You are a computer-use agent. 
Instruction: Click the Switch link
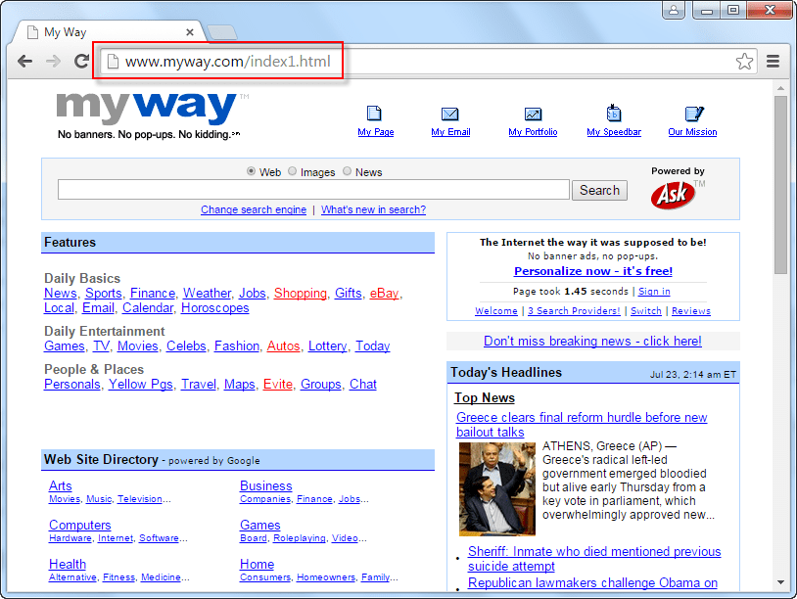[646, 311]
